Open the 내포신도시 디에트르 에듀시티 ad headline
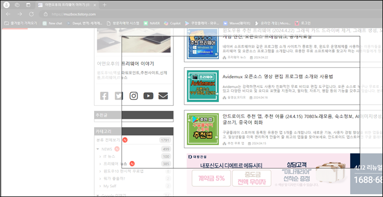The height and width of the screenshot is (197, 383). [x=231, y=165]
